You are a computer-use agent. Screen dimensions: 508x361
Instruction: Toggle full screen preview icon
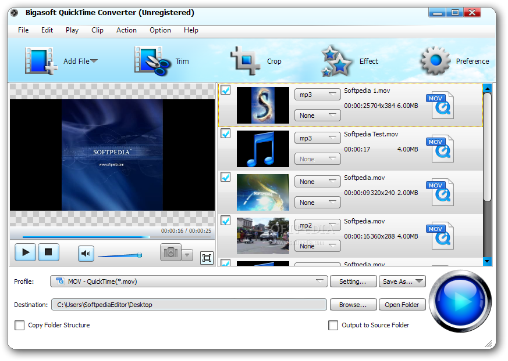pyautogui.click(x=207, y=258)
